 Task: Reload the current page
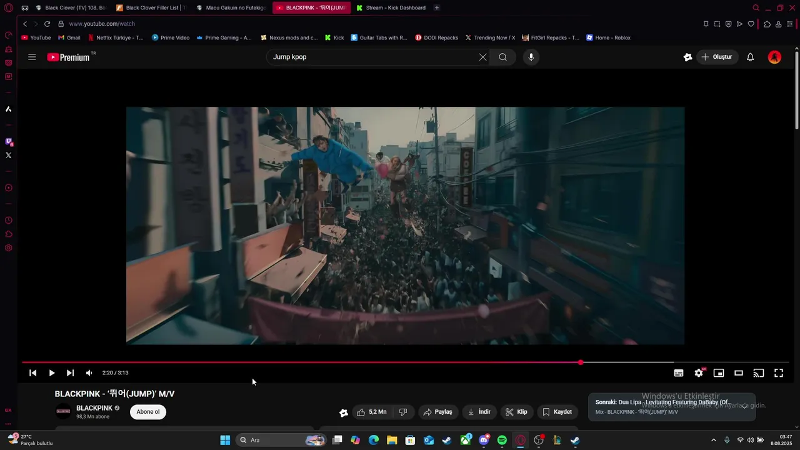pyautogui.click(x=47, y=24)
